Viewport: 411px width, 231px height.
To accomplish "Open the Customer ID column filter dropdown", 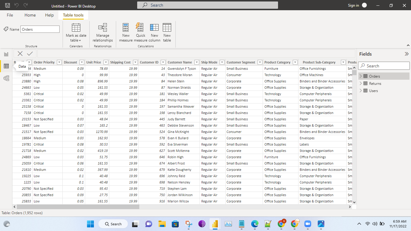I will [x=163, y=62].
